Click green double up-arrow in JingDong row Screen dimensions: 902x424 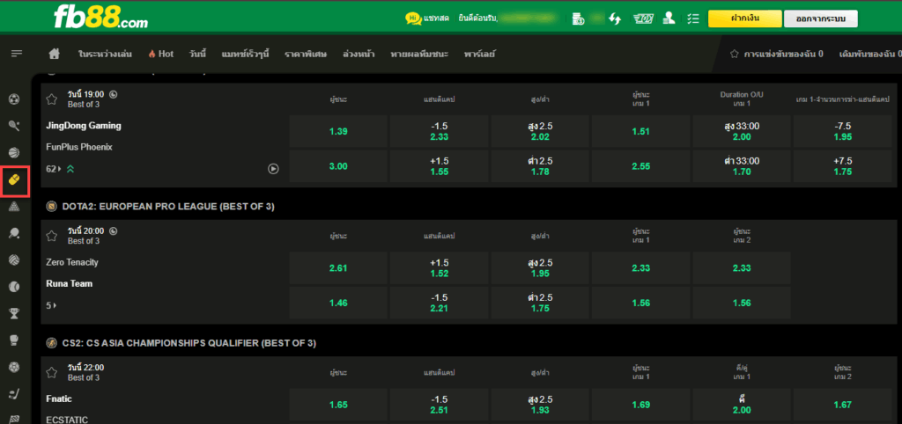pyautogui.click(x=70, y=169)
